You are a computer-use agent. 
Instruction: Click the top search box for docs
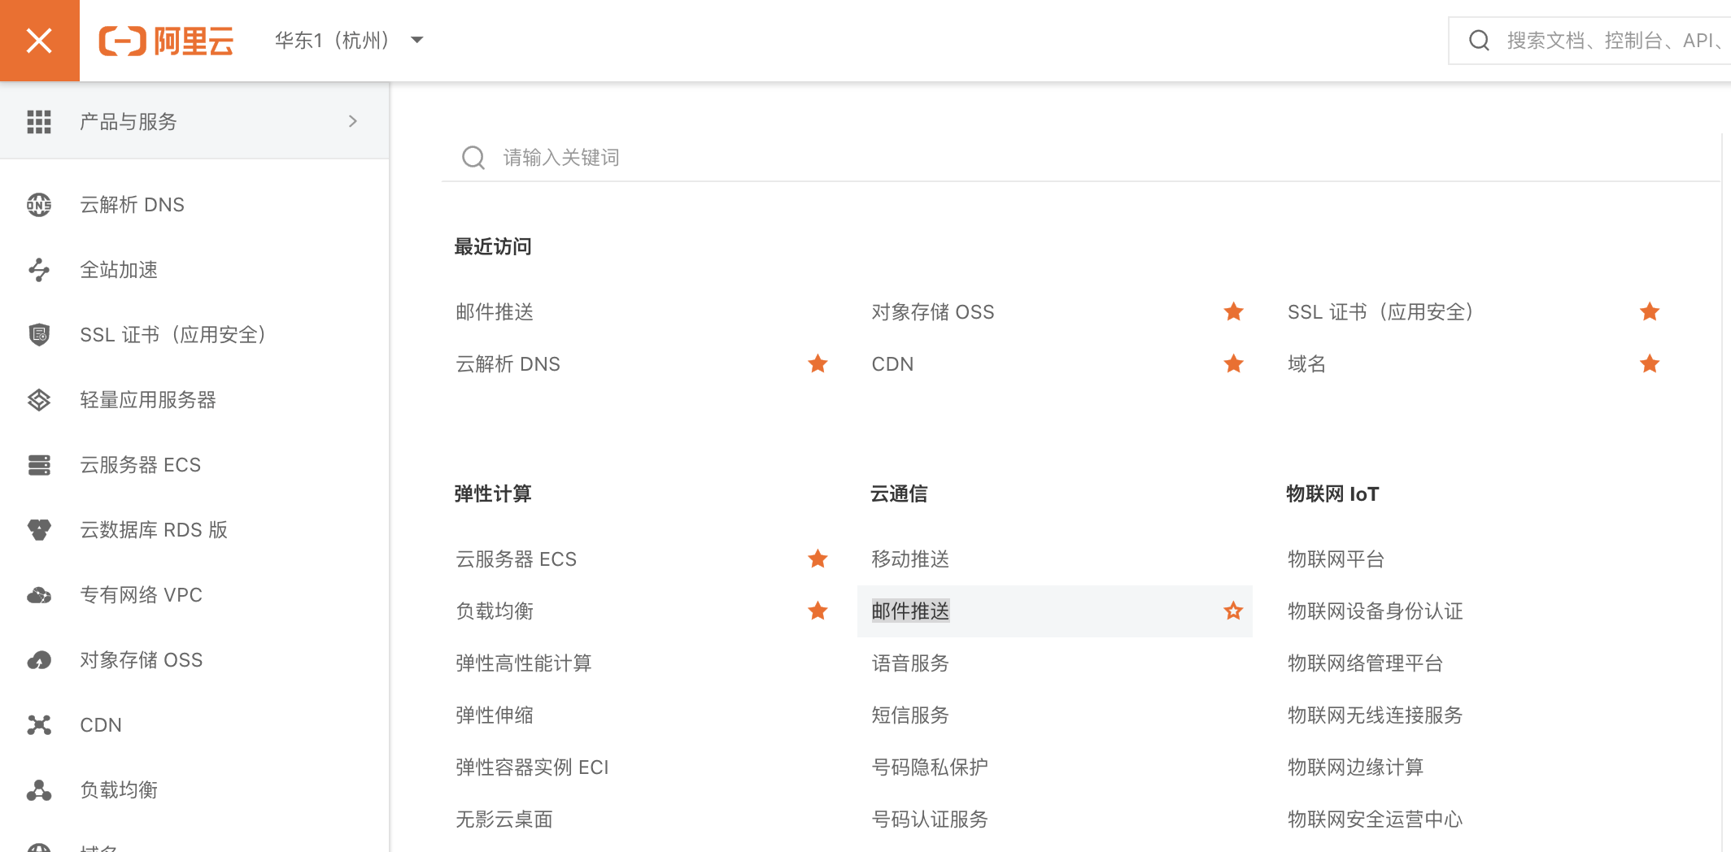click(x=1611, y=40)
